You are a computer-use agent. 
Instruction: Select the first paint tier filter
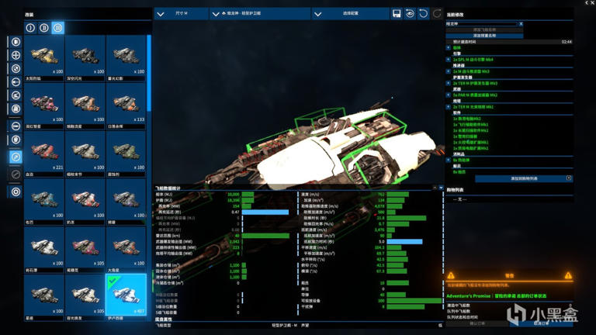coord(31,28)
